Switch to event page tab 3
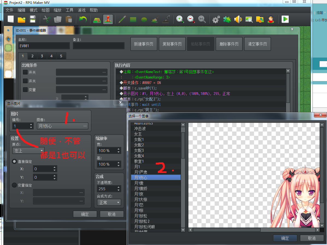 42,56
